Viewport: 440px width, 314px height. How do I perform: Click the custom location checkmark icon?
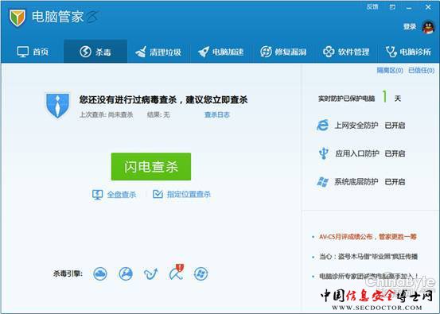(x=158, y=194)
